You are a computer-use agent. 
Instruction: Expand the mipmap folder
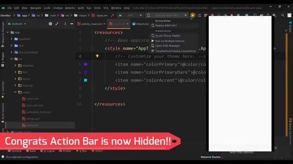point(16,85)
